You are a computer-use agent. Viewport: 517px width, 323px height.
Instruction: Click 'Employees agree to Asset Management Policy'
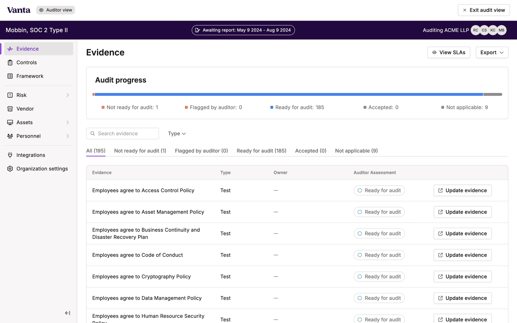(148, 212)
